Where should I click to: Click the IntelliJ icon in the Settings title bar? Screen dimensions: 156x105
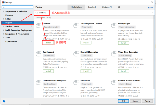pyautogui.click(x=3, y=2)
